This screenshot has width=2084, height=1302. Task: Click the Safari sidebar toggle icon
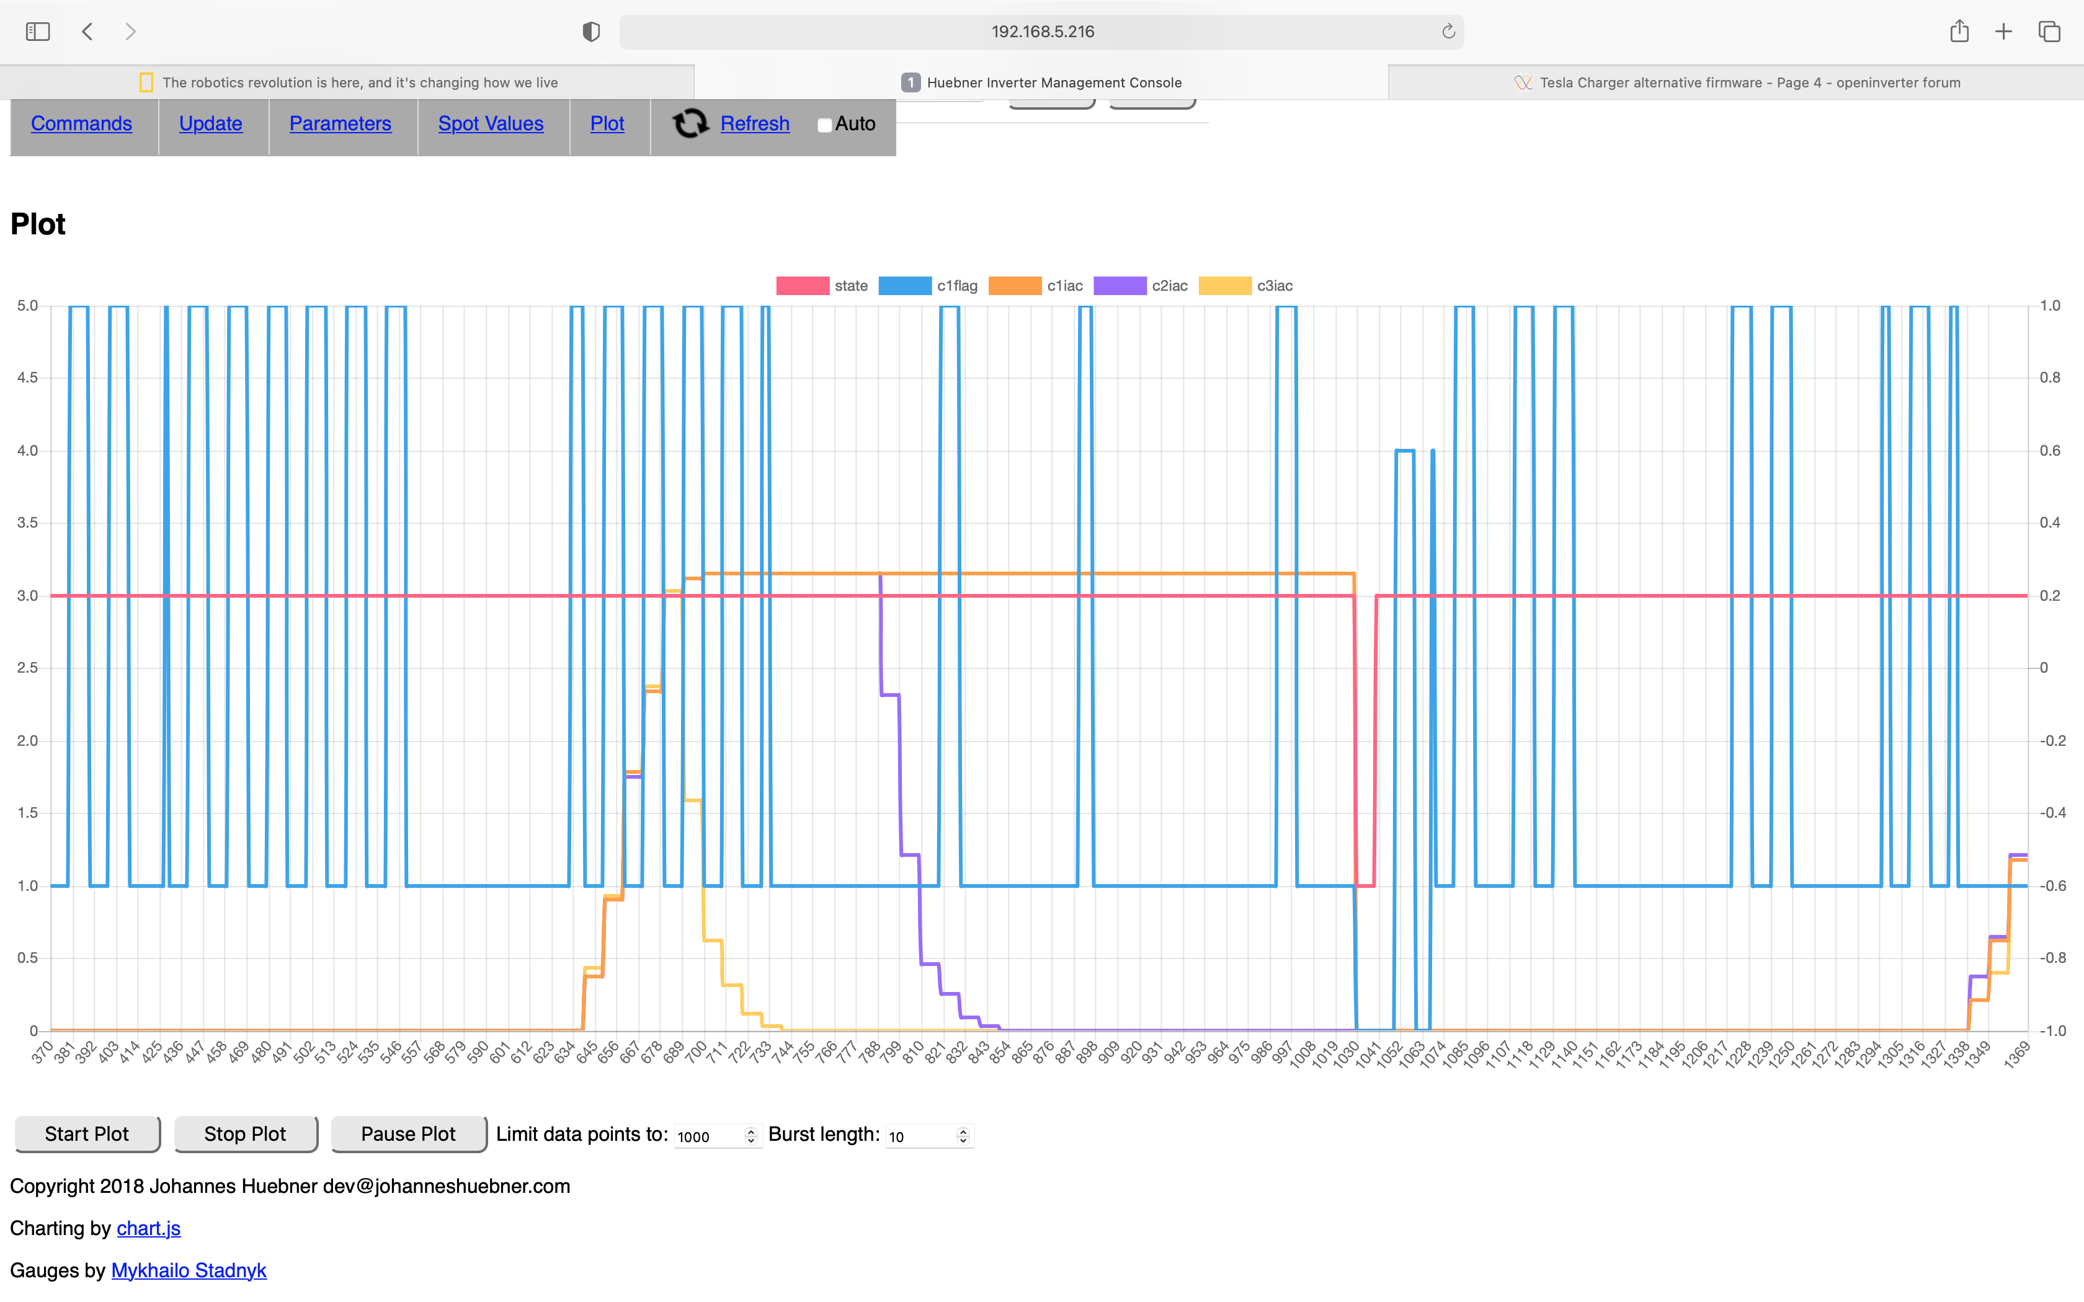38,32
